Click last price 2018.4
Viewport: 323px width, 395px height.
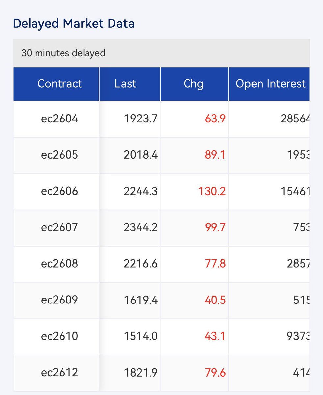pos(140,155)
